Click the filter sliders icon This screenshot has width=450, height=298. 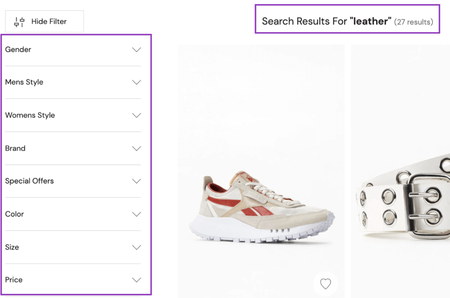[x=19, y=22]
